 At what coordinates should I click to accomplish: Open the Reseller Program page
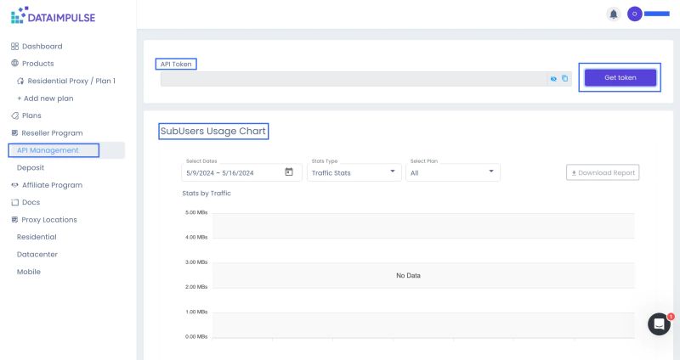52,133
